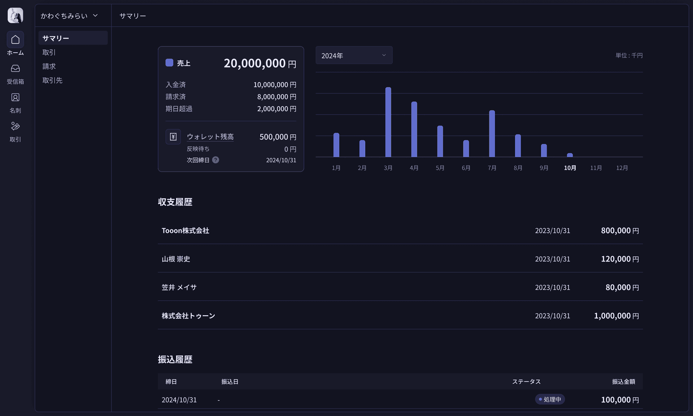Click the 1,000,000 円 amount

click(x=616, y=316)
